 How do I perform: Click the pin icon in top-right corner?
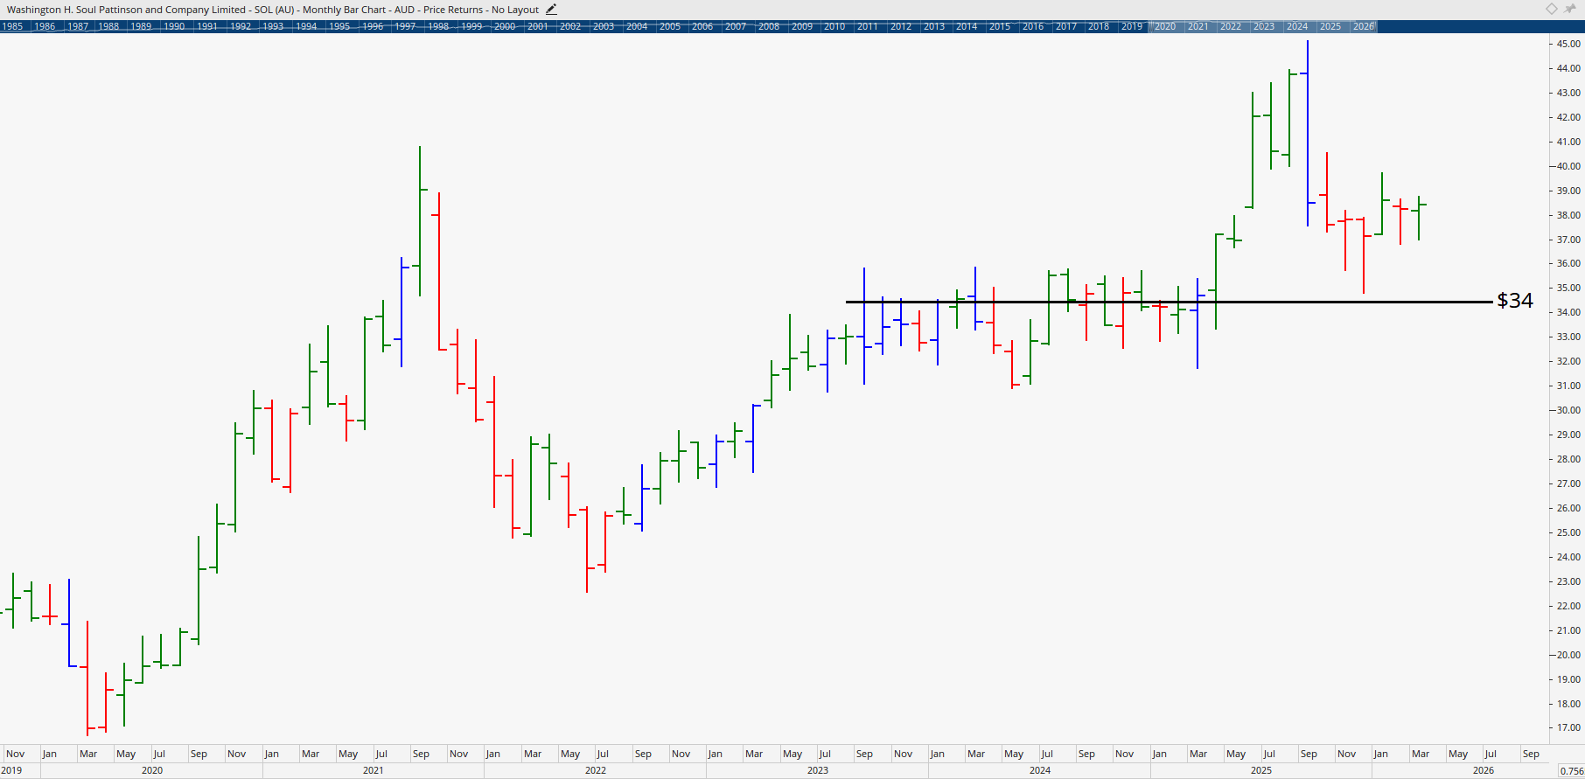click(1570, 9)
